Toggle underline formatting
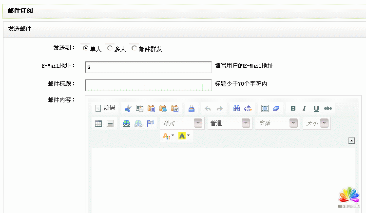366x213 pixels. point(316,108)
